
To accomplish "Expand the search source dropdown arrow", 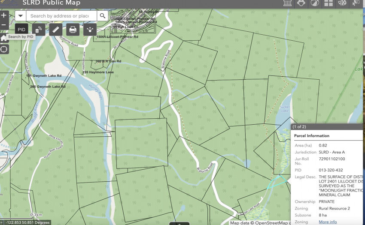I will pyautogui.click(x=21, y=16).
